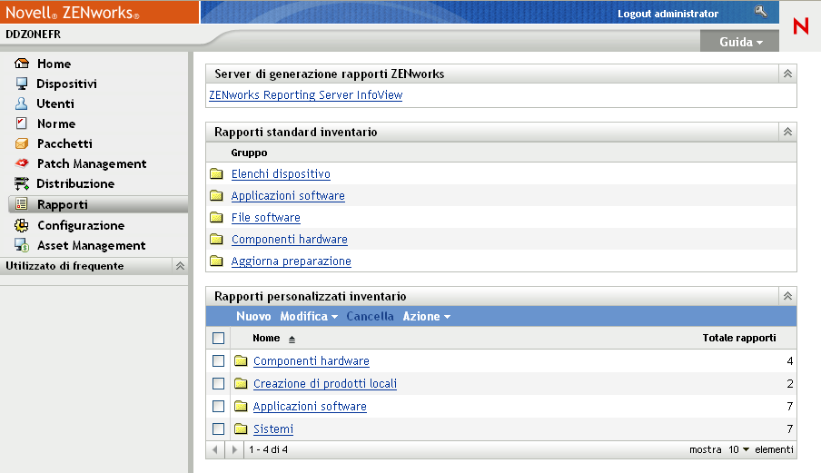Collapse the Rapporti standard inventario panel
This screenshot has width=821, height=473.
point(788,133)
